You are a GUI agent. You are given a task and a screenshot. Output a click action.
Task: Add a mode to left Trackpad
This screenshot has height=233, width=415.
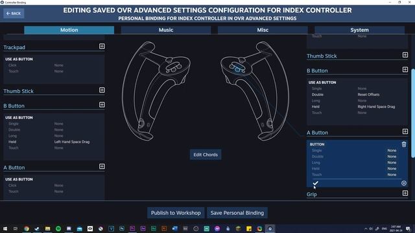[102, 47]
